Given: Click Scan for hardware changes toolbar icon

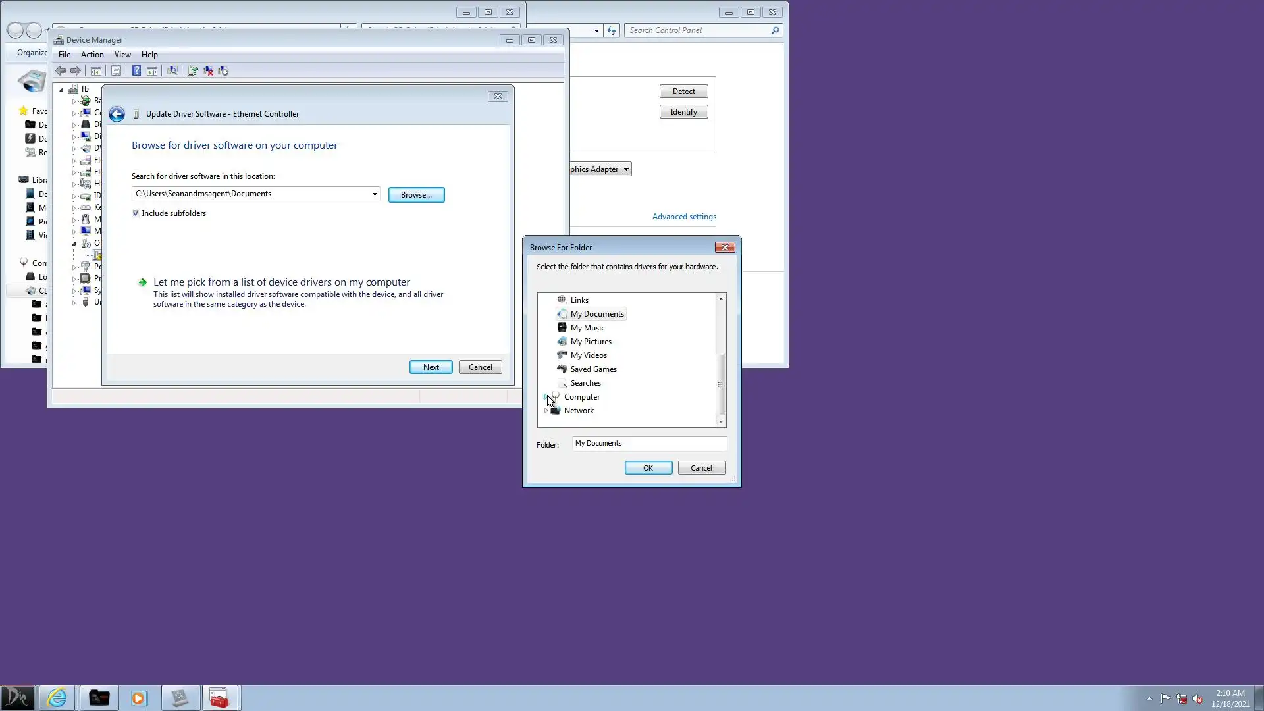Looking at the screenshot, I should 172,71.
